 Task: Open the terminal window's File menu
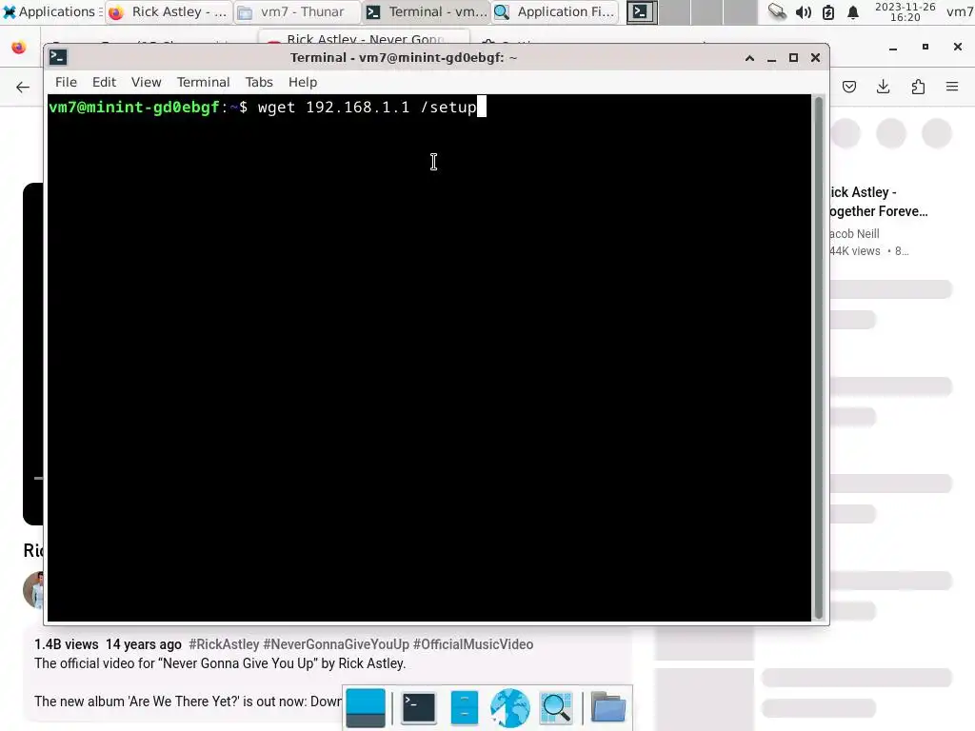pyautogui.click(x=66, y=82)
